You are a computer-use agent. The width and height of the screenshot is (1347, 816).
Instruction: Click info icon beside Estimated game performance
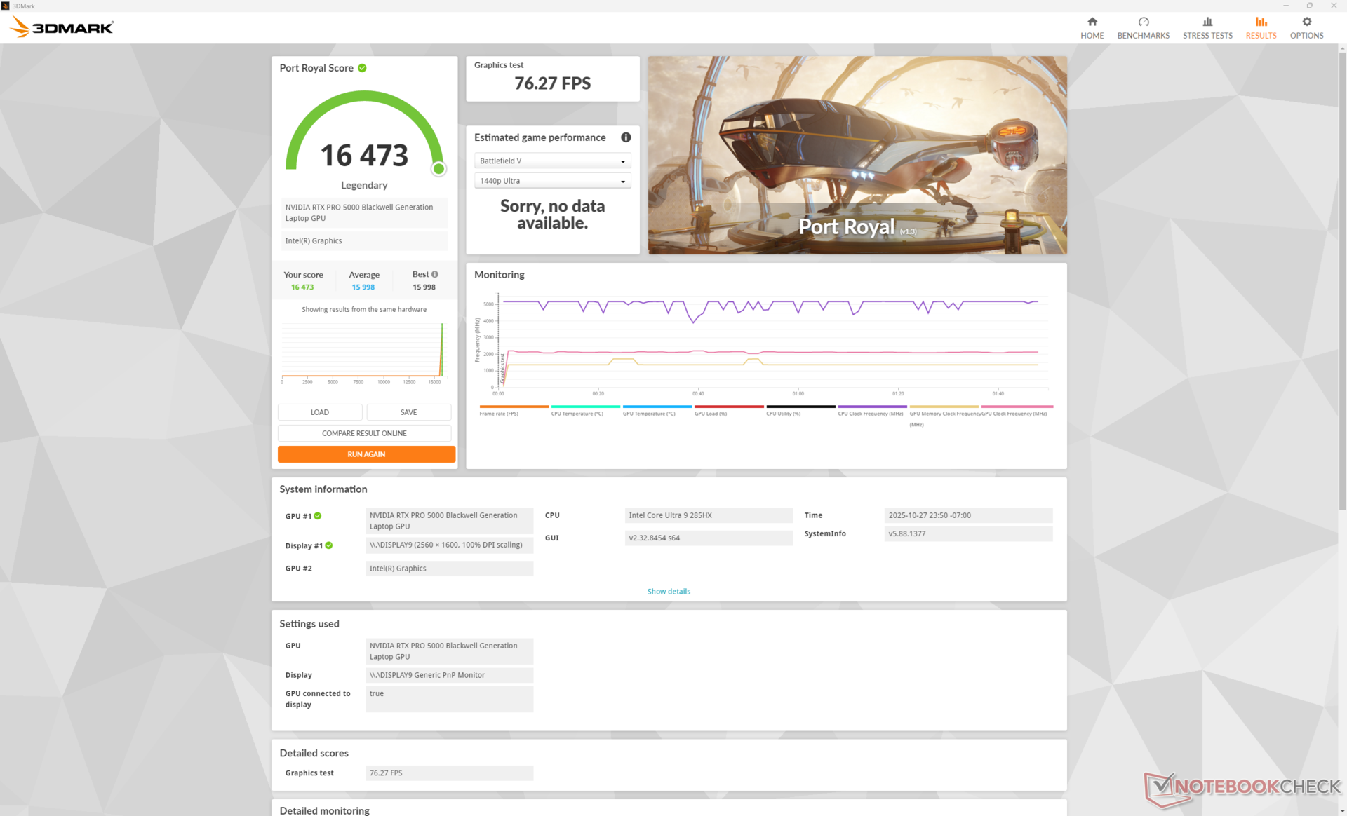pyautogui.click(x=626, y=137)
